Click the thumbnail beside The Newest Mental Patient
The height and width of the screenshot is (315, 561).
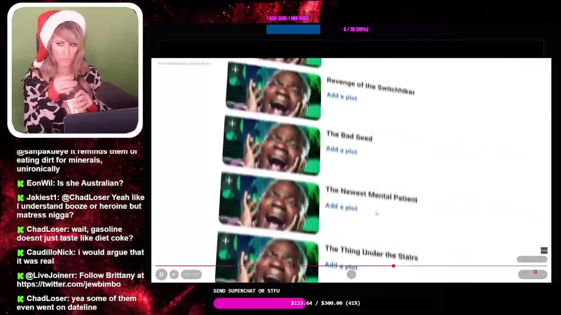269,203
